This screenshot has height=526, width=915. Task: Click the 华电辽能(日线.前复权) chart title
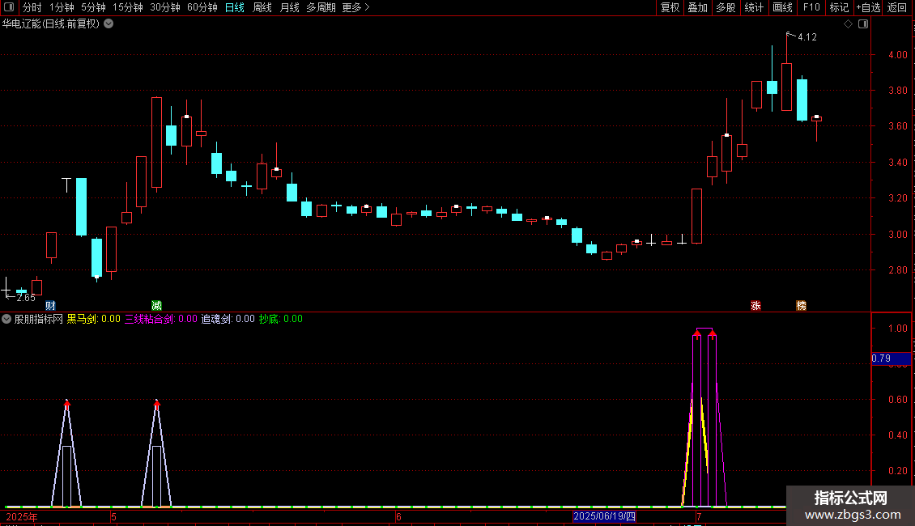[x=51, y=24]
